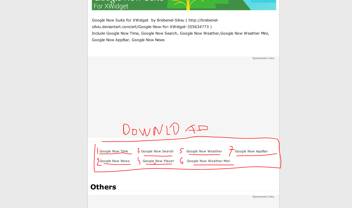Screen dimensions: 352x208
Task: Open the Google Now AppBar download link
Action: click(x=251, y=151)
